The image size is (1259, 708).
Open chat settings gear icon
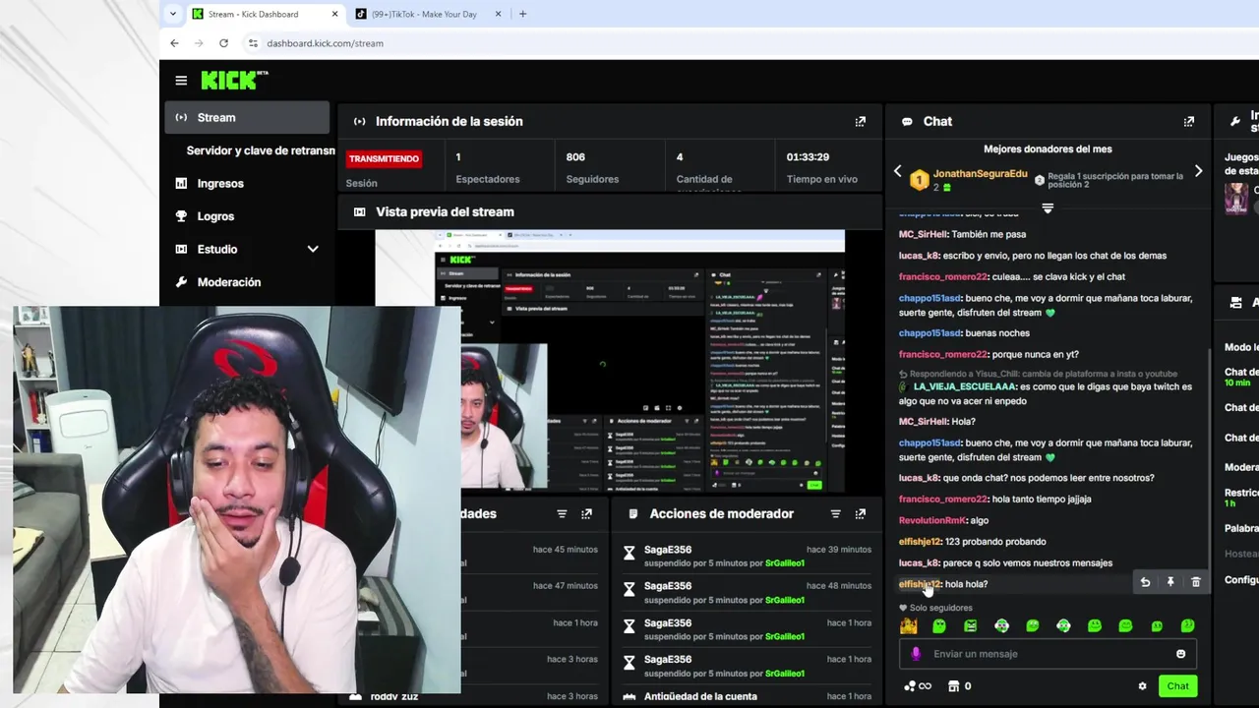pos(1142,686)
